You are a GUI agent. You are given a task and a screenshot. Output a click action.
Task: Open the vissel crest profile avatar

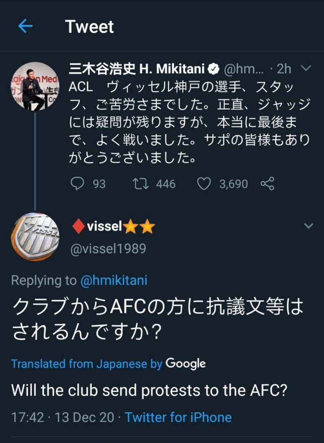tap(34, 236)
